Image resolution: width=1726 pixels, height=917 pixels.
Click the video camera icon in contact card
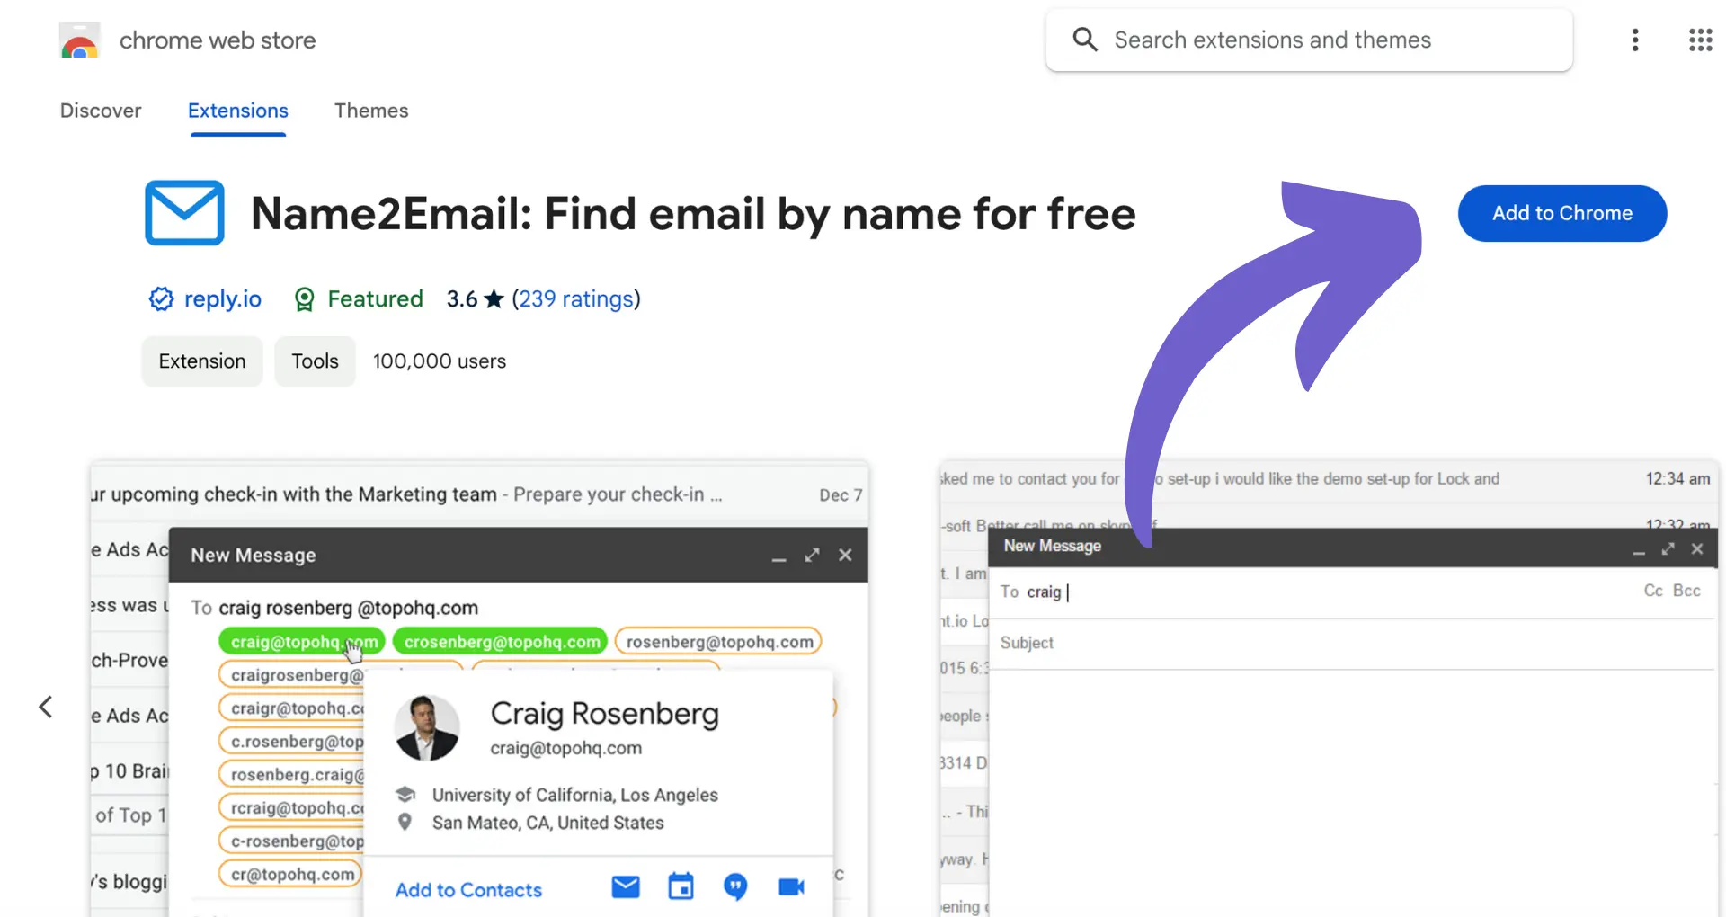pos(791,887)
